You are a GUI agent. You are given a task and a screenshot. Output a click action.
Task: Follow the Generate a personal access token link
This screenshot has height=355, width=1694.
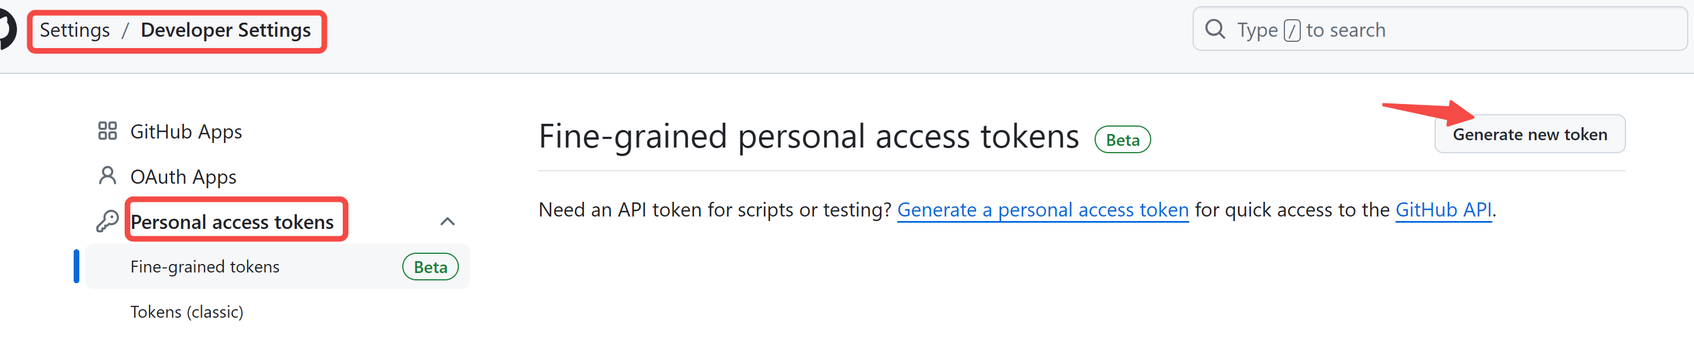click(1043, 209)
